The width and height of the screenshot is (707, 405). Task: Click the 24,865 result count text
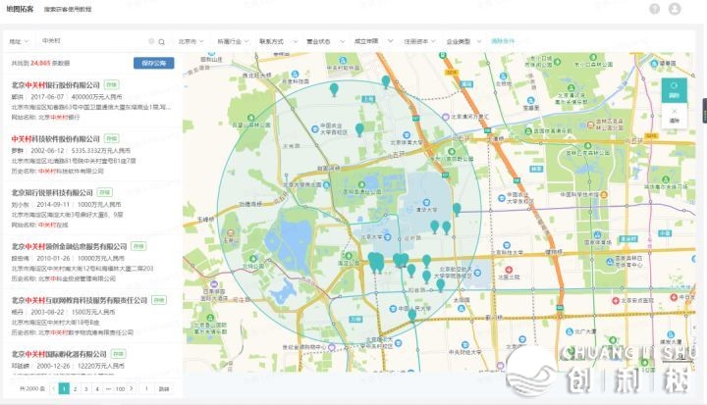coord(40,63)
